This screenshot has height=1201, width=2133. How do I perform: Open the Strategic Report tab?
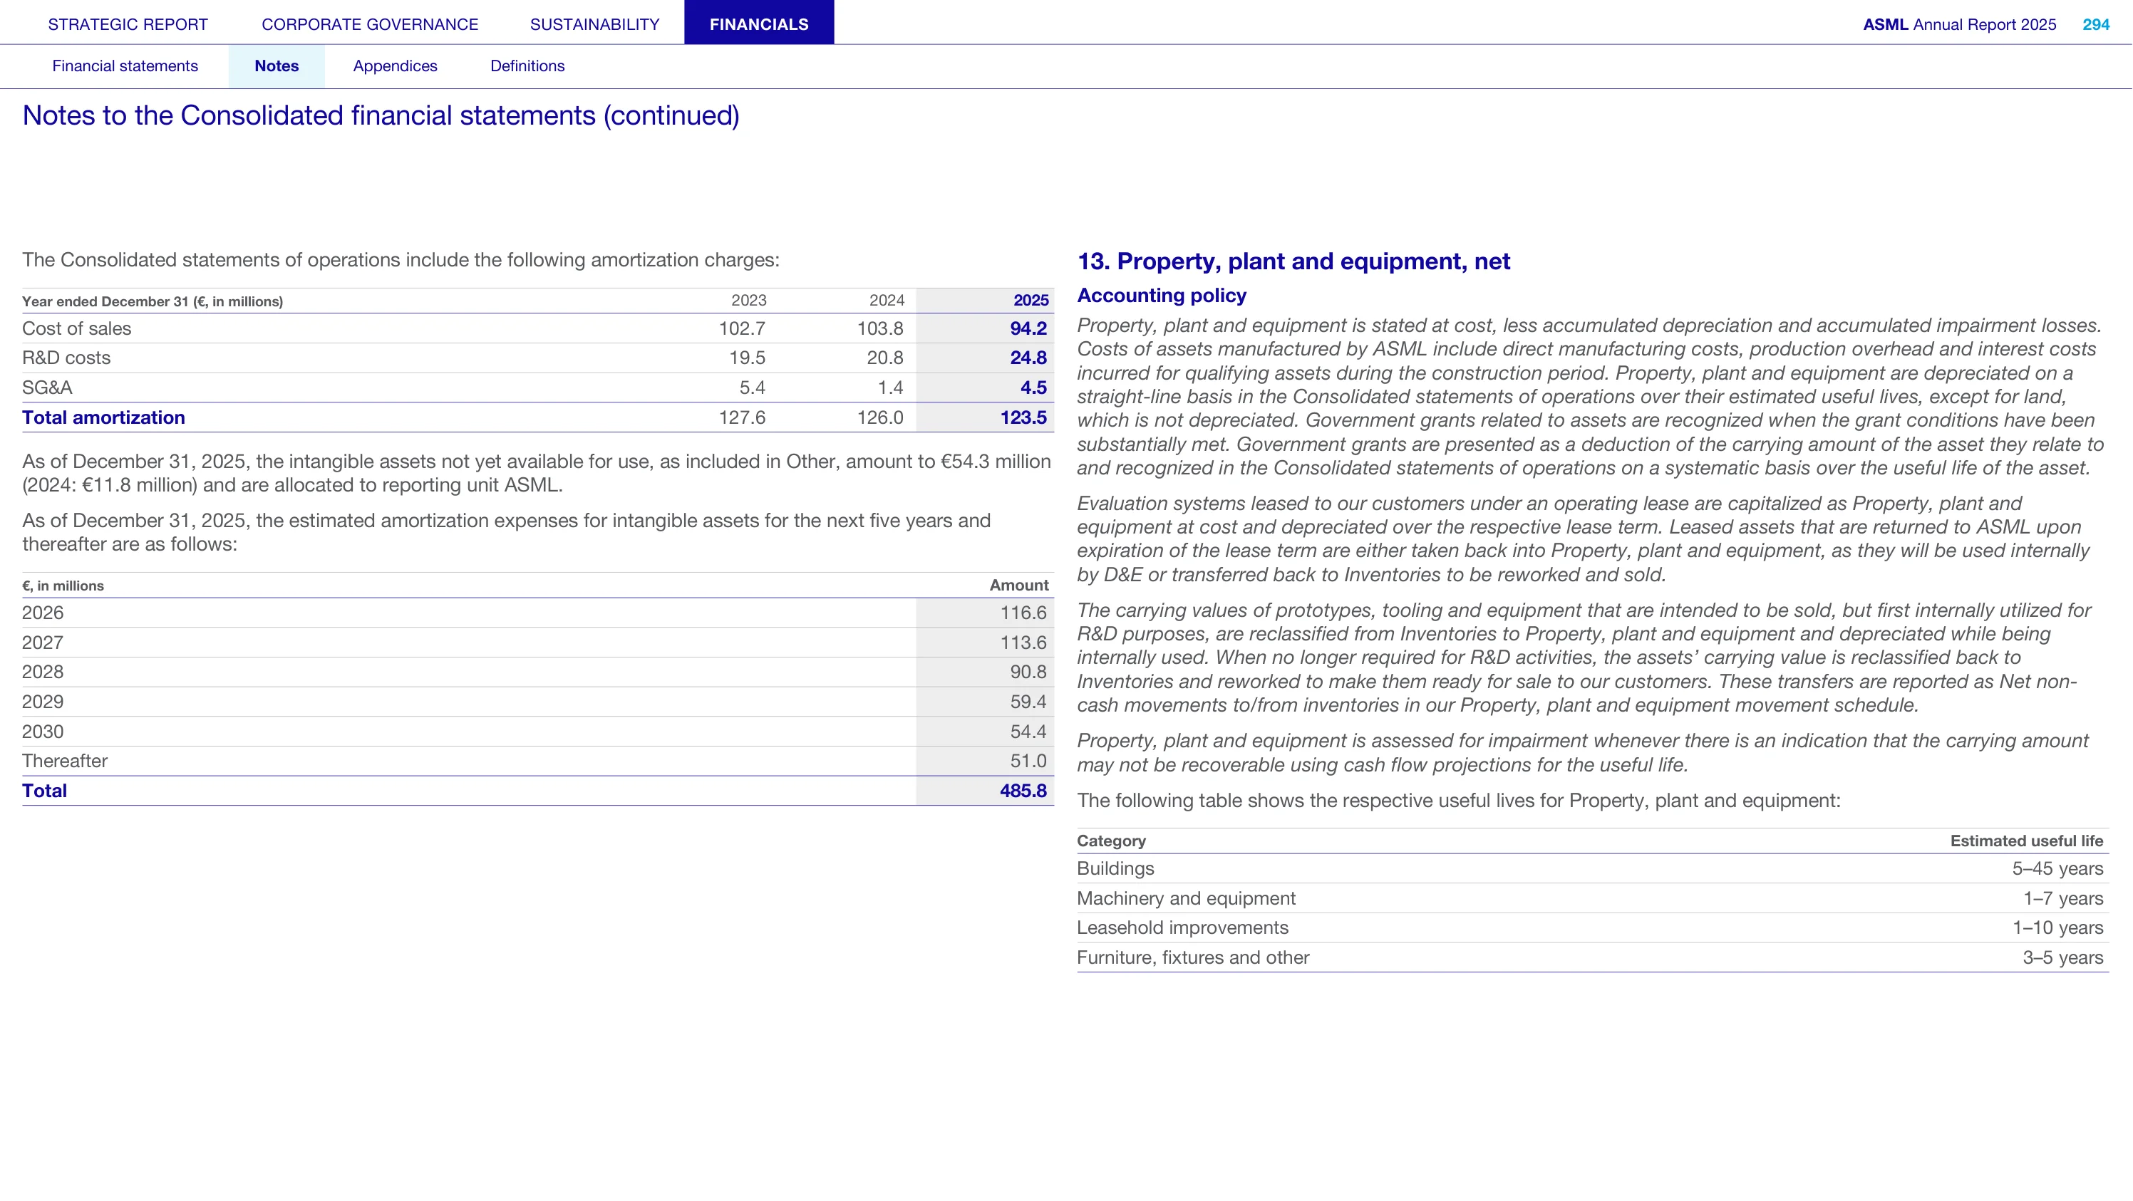(x=128, y=24)
